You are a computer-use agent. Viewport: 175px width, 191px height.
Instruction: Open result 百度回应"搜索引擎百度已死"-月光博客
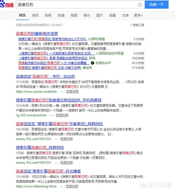[x=48, y=171]
